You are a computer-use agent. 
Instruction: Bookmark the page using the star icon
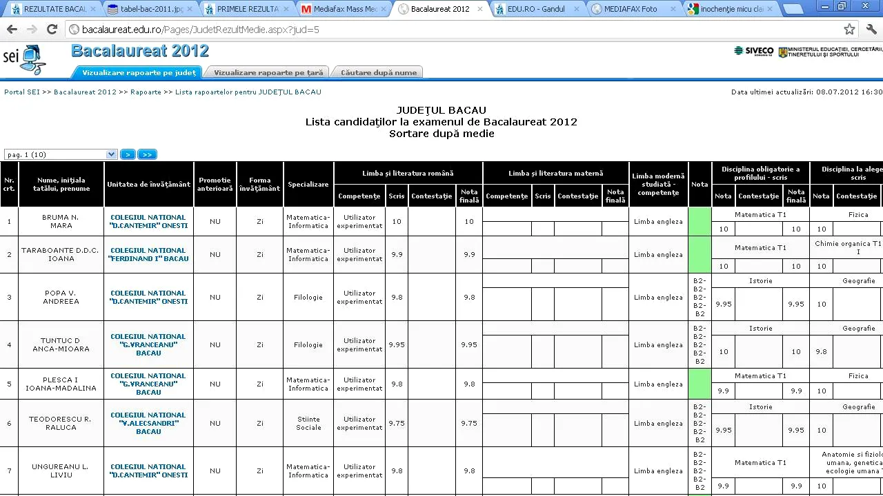coord(850,30)
